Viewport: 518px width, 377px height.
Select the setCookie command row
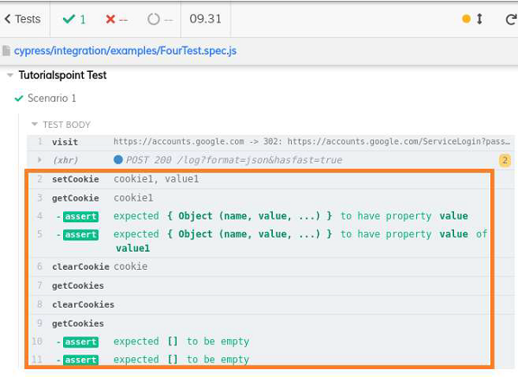259,179
